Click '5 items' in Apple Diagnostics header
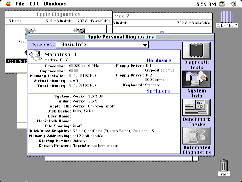Viewport: 242px width, 182px height. coord(15,21)
